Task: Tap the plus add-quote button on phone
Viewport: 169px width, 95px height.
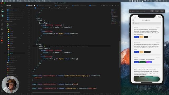Action: point(147,79)
